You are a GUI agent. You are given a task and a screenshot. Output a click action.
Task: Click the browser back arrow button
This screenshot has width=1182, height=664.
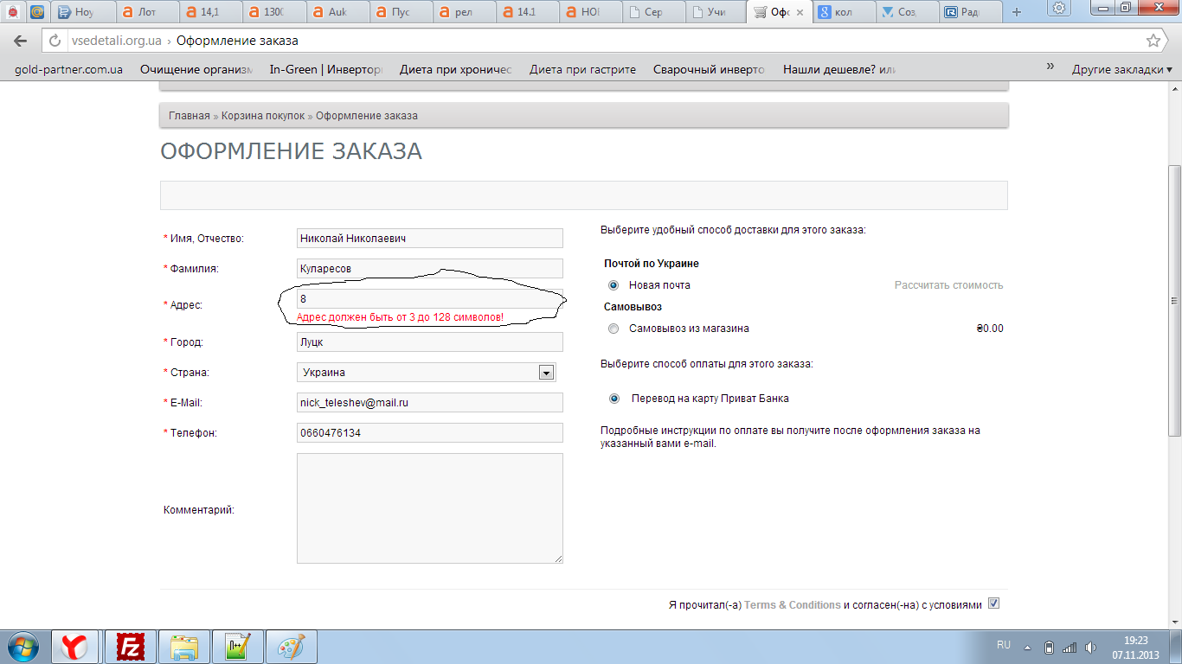tap(21, 41)
